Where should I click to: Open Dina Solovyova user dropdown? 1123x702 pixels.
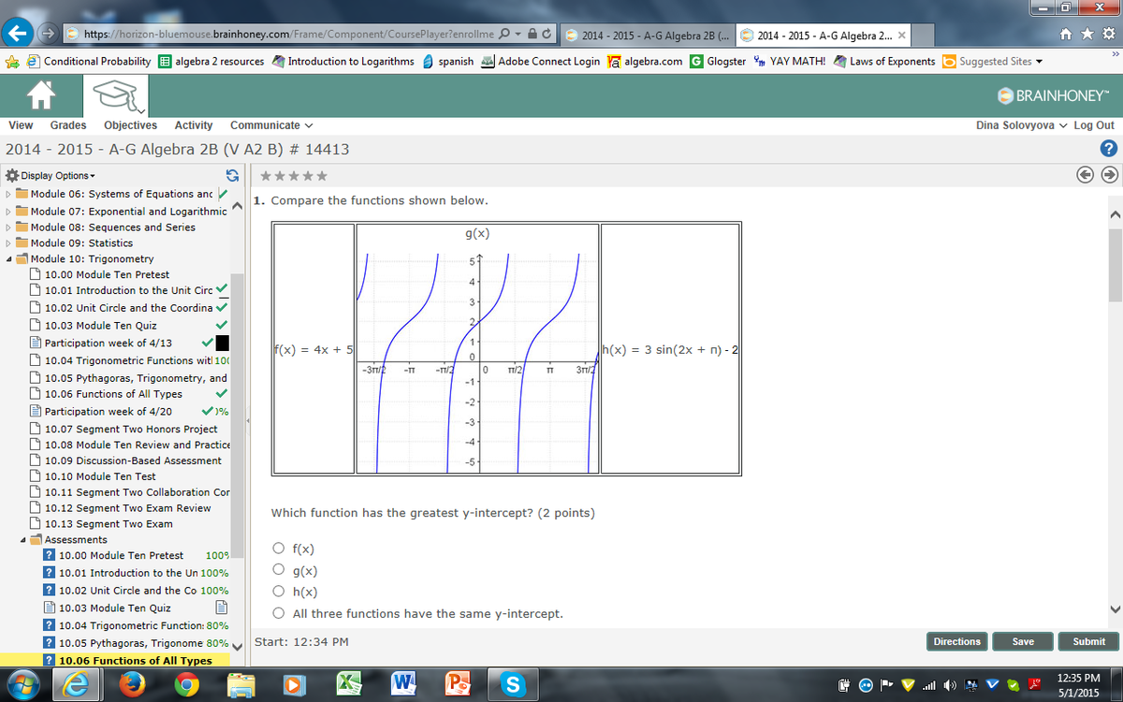(1020, 124)
